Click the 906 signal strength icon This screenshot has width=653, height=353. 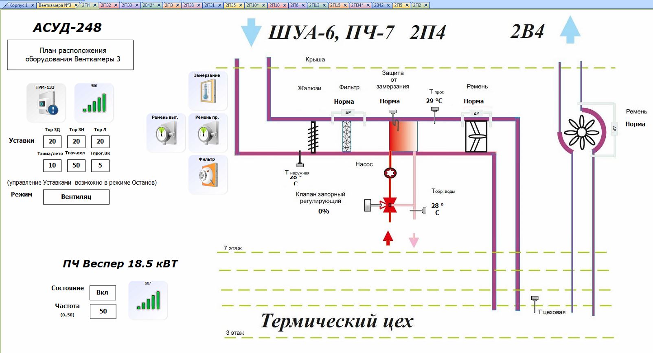94,102
